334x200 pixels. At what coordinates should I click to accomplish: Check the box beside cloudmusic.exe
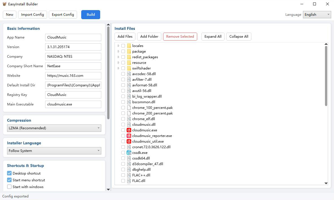tap(123, 130)
